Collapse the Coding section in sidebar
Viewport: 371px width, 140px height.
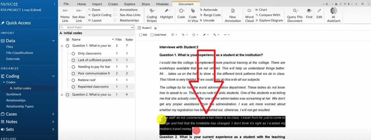click(x=54, y=76)
